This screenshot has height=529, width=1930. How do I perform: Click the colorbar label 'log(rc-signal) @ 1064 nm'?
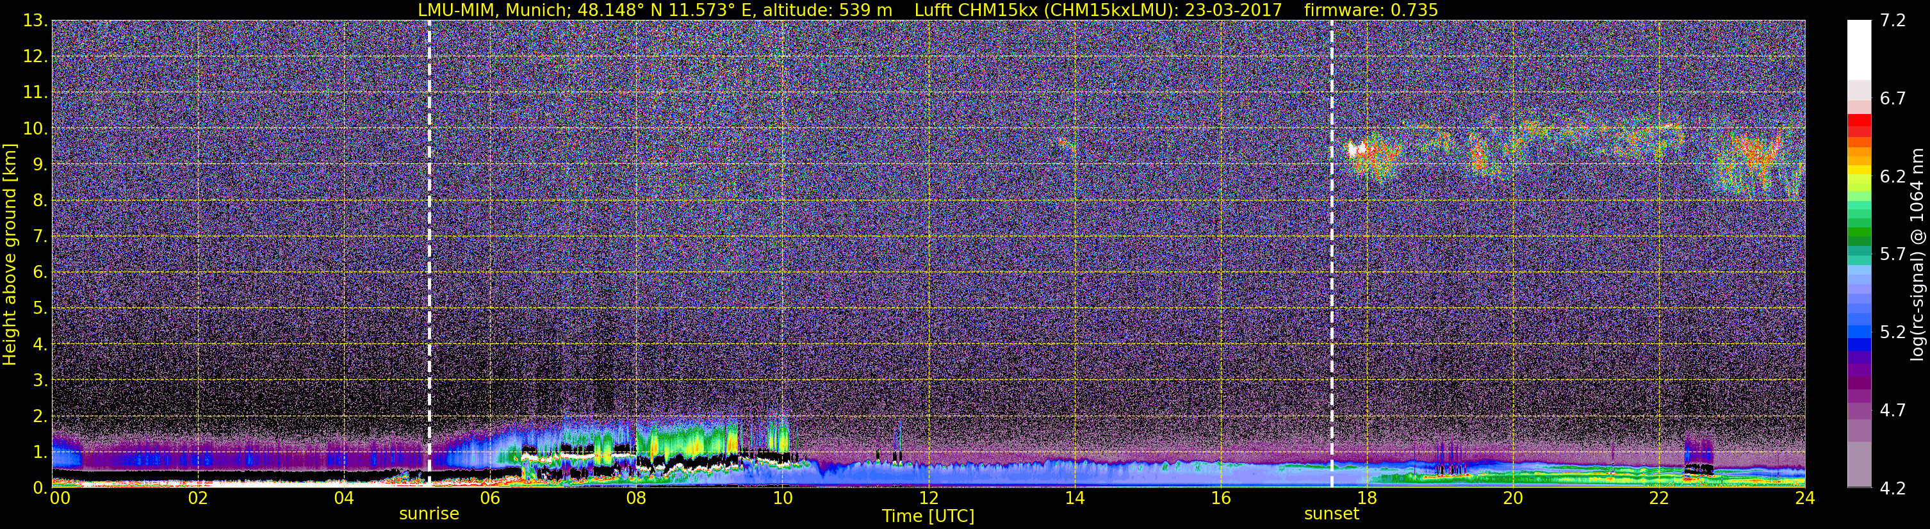(1918, 254)
